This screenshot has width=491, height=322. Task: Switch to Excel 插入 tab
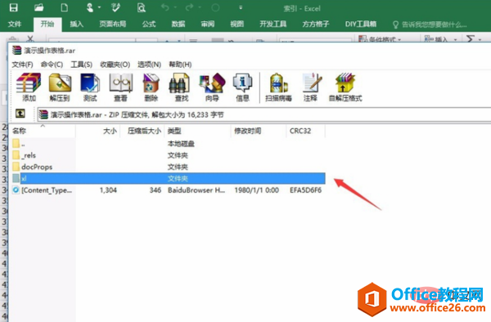[76, 24]
